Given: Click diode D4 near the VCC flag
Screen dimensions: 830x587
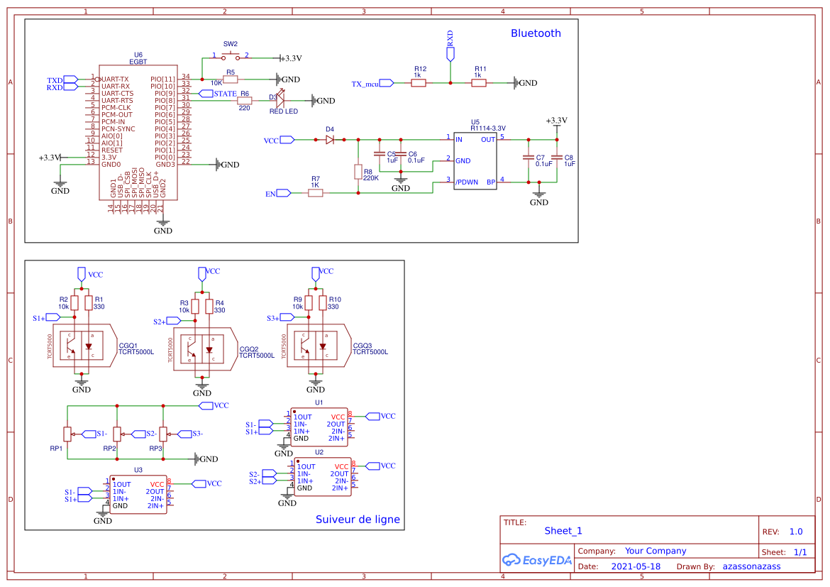Looking at the screenshot, I should tap(328, 140).
